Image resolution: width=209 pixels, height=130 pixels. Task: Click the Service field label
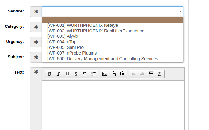16,11
